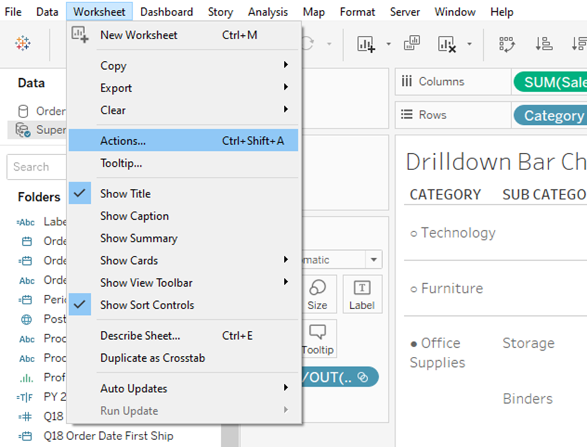The height and width of the screenshot is (447, 587).
Task: Toggle the Show Title checkmark
Action: point(80,193)
